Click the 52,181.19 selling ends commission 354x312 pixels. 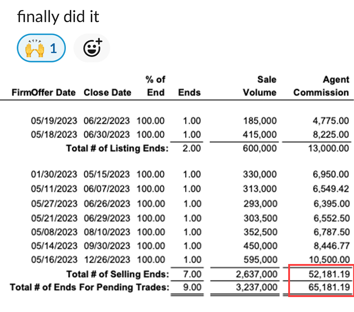[329, 274]
